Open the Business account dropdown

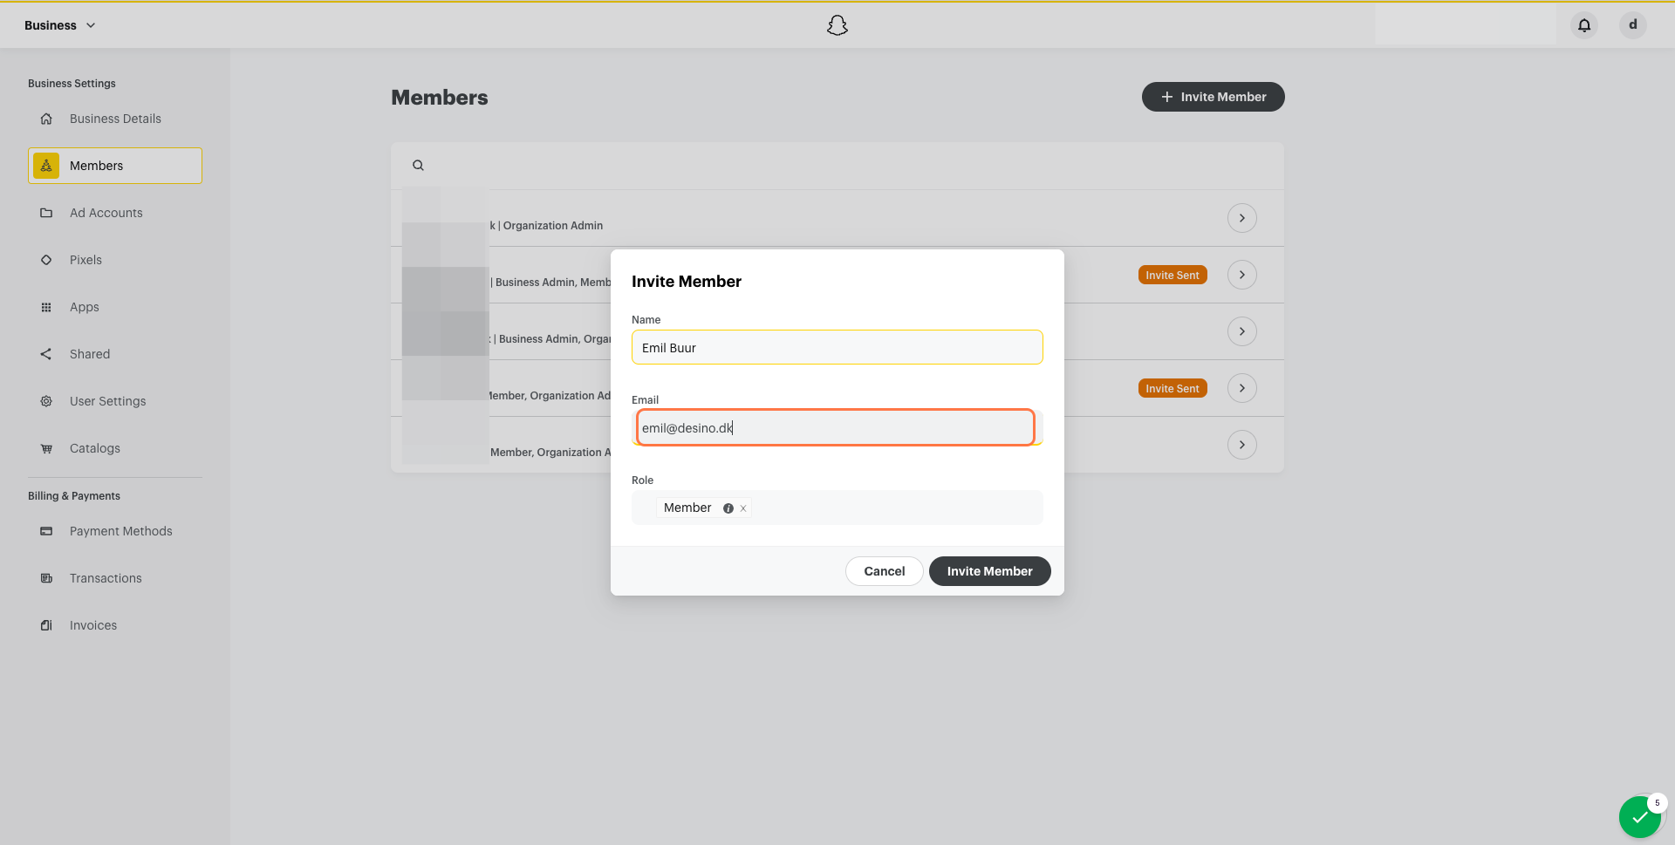coord(60,25)
